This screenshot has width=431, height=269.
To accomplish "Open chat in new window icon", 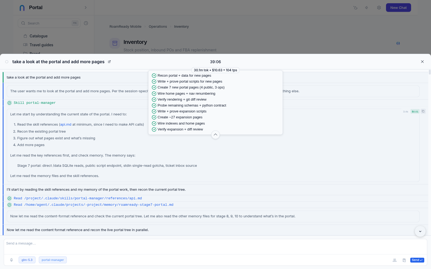I will (x=109, y=62).
